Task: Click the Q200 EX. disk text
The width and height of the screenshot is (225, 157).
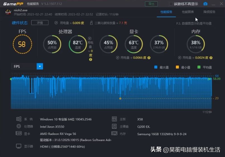Action: pos(144,127)
